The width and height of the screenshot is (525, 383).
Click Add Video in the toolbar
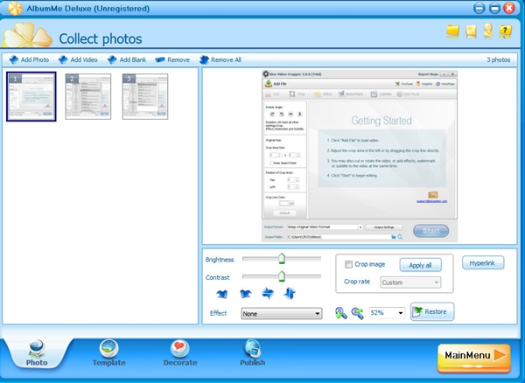coord(78,59)
